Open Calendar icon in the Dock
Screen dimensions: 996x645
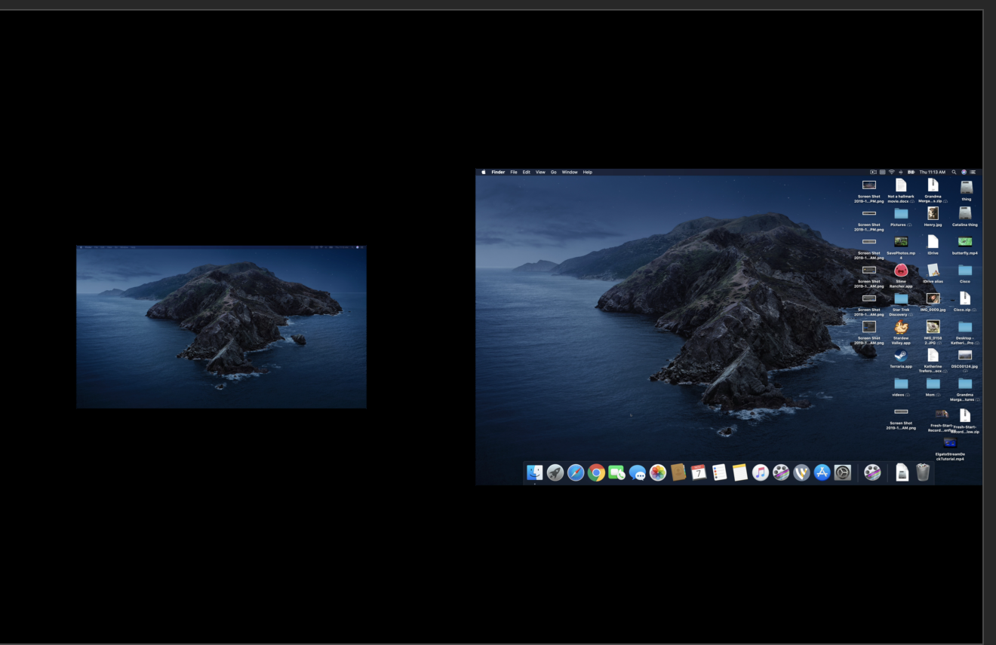tap(699, 472)
